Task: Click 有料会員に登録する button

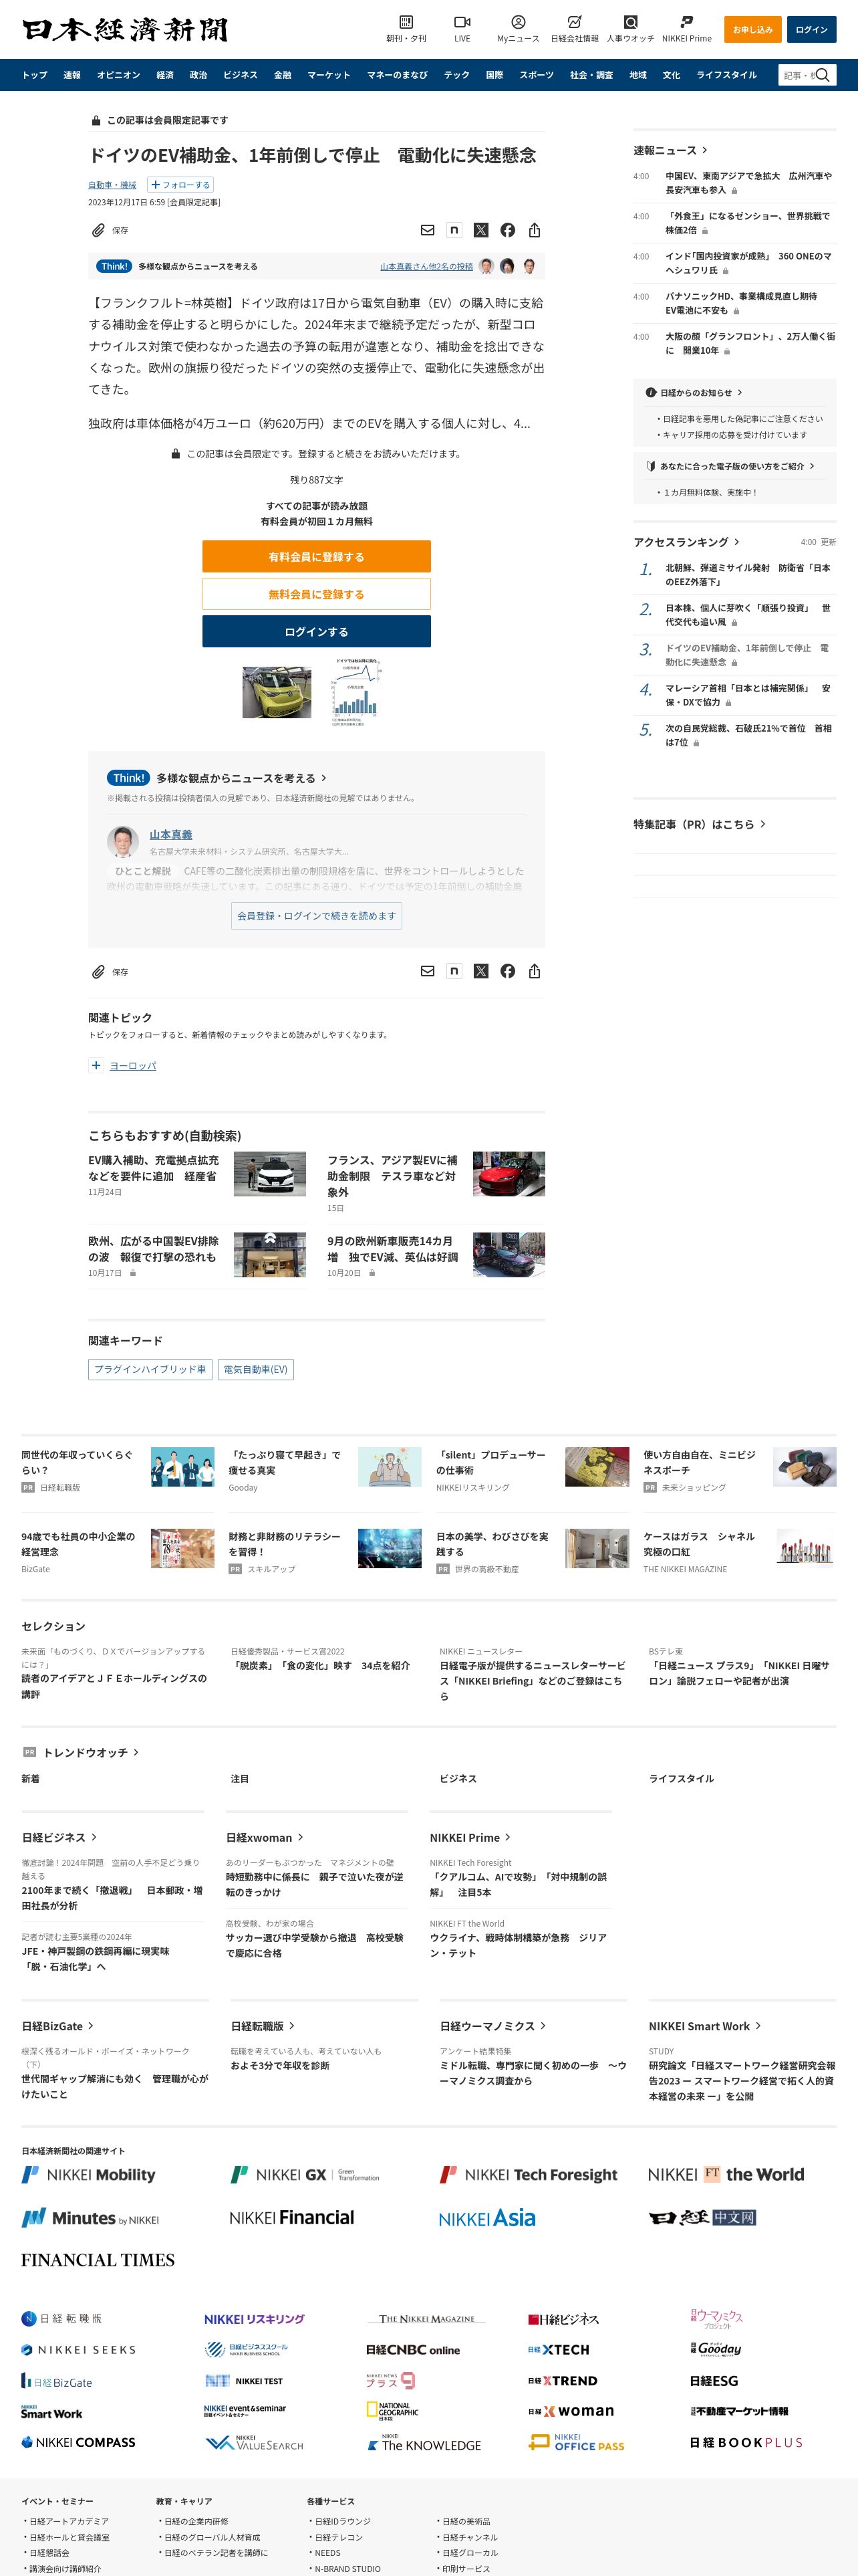Action: 317,556
